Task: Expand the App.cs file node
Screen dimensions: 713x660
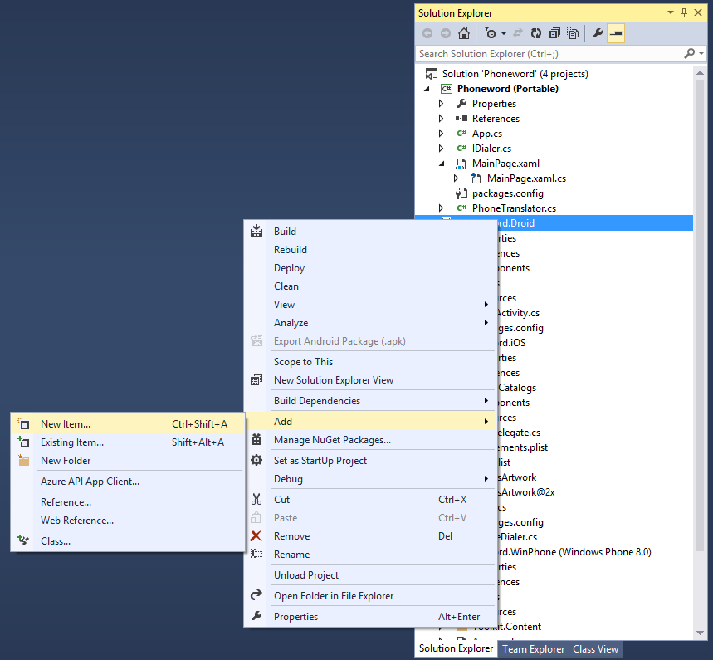Action: 441,134
